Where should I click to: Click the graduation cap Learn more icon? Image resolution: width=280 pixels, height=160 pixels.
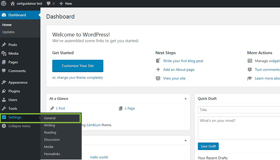click(x=250, y=78)
